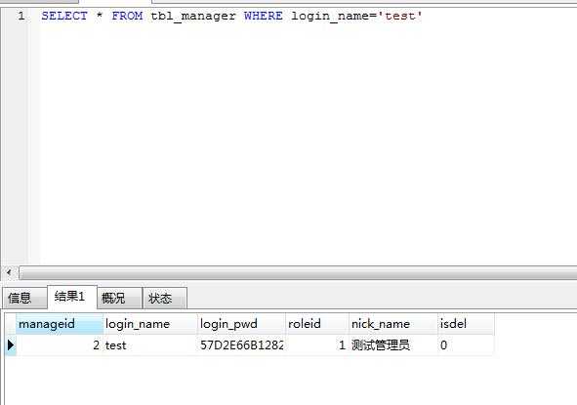Open the 状态 tab
The width and height of the screenshot is (577, 405).
(164, 298)
